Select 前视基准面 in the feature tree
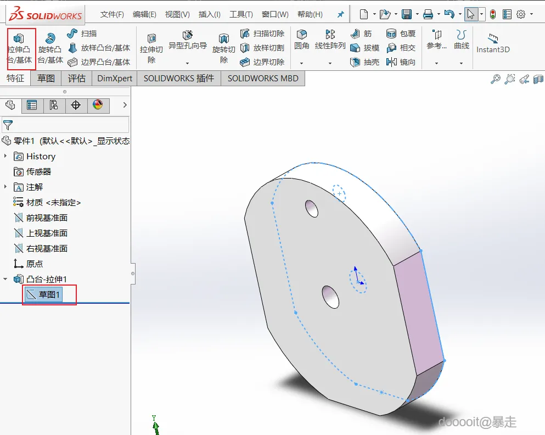Image resolution: width=545 pixels, height=435 pixels. click(x=47, y=218)
